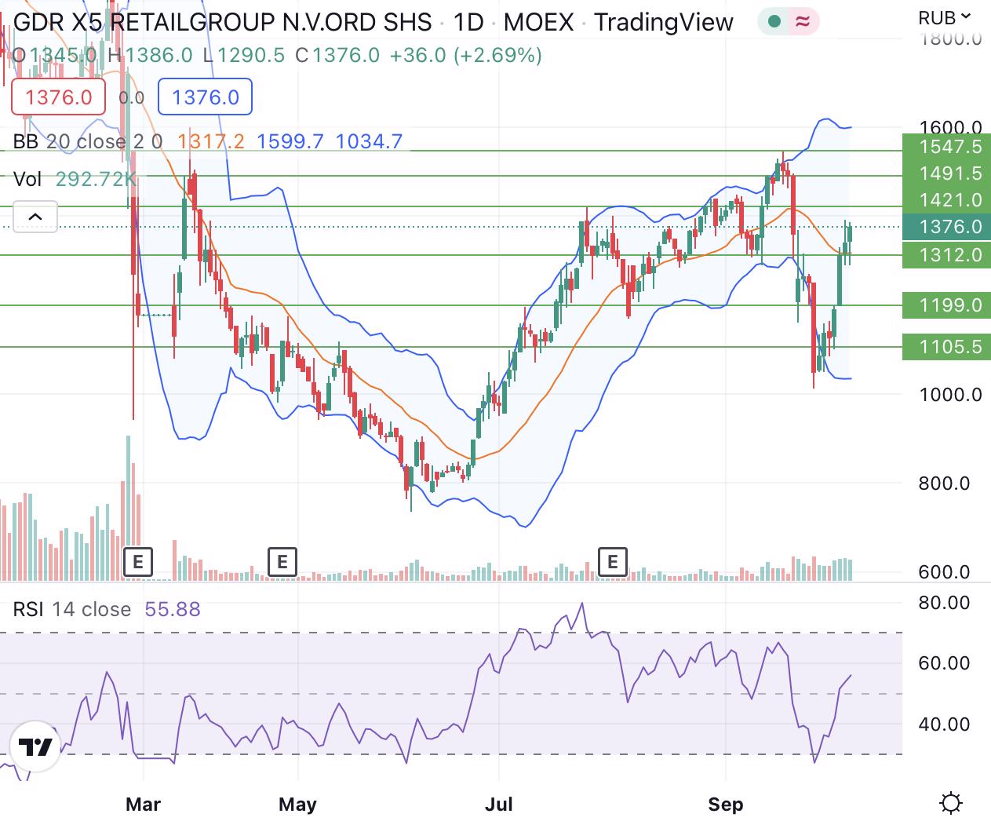991x821 pixels.
Task: Open chart settings via the gear icon
Action: point(951,803)
